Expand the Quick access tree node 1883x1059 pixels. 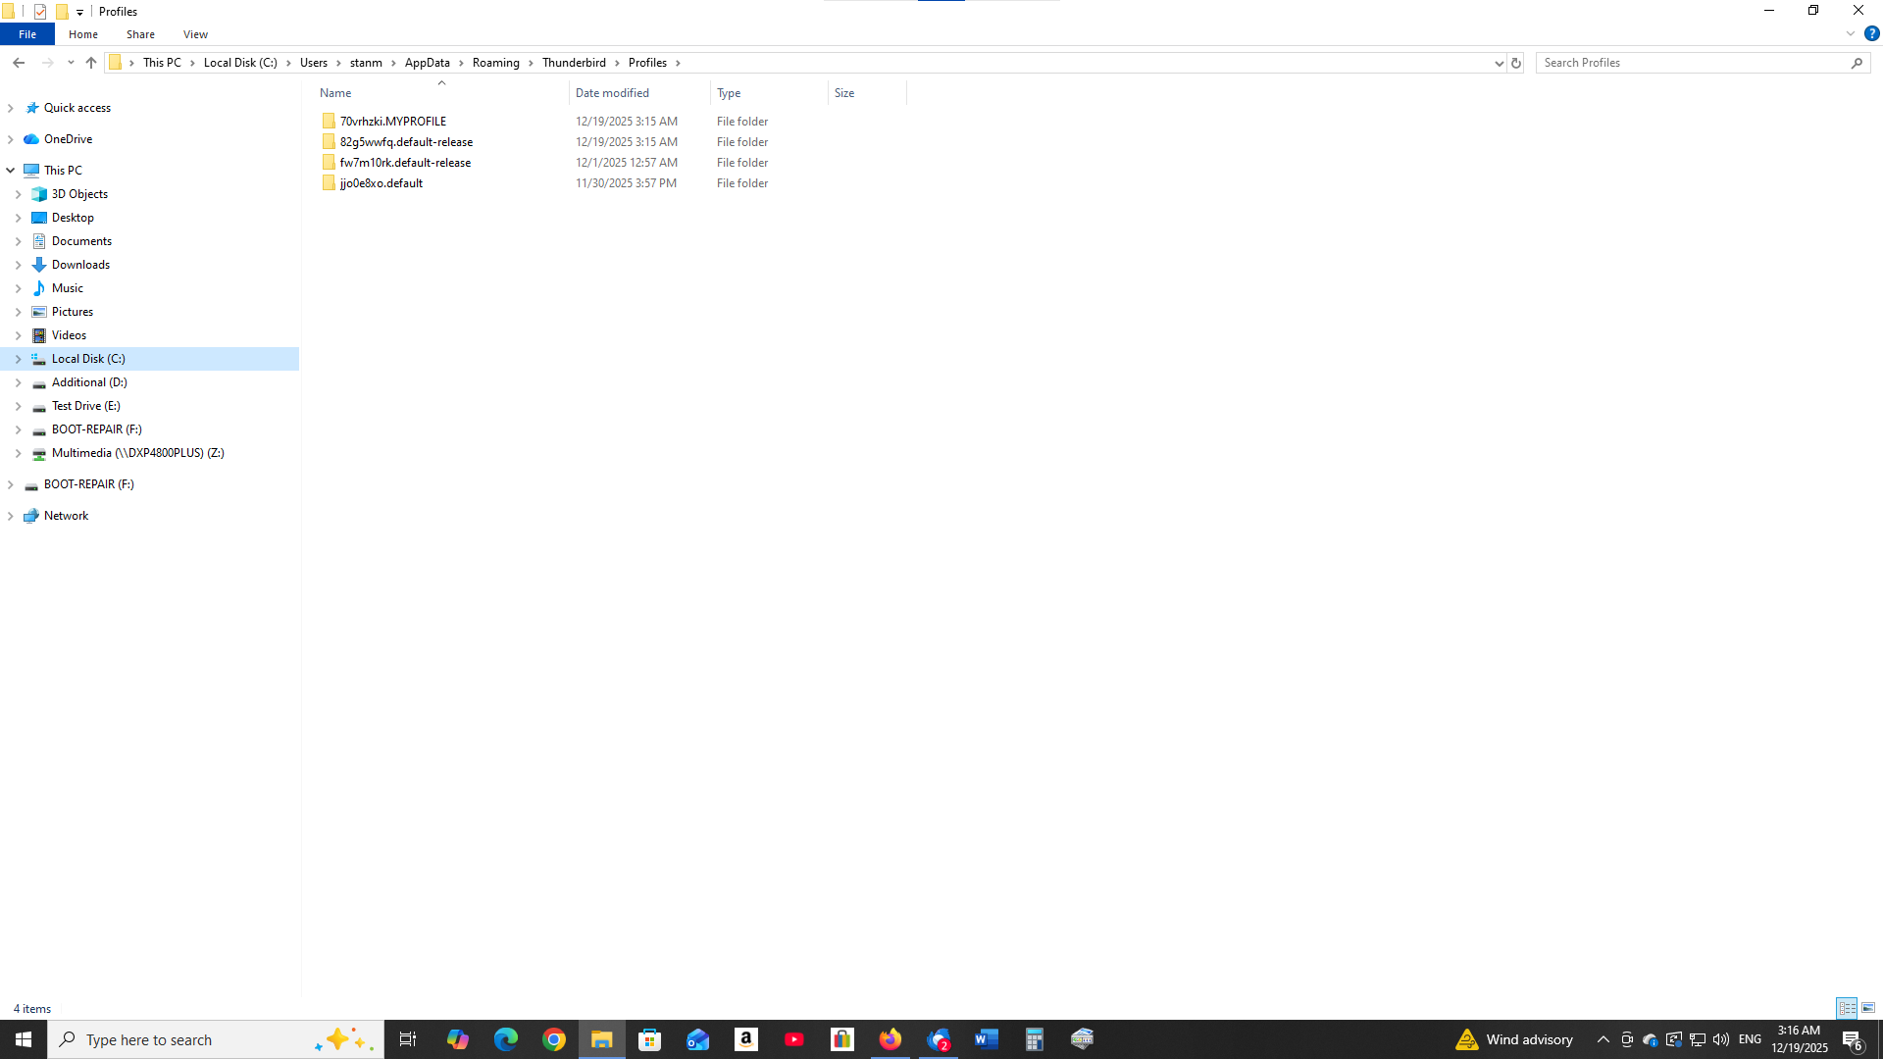(11, 108)
